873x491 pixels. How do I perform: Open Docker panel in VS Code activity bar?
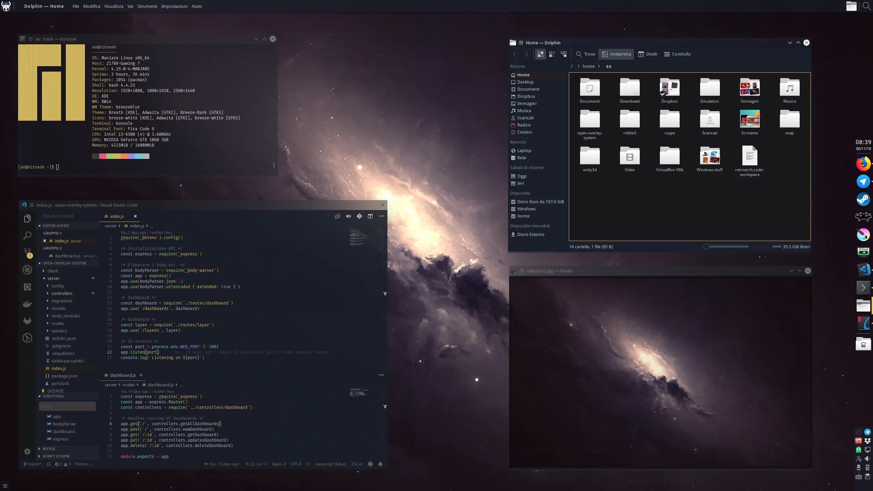(x=27, y=304)
